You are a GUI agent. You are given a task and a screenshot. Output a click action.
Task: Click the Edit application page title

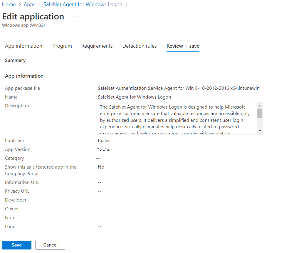(33, 16)
